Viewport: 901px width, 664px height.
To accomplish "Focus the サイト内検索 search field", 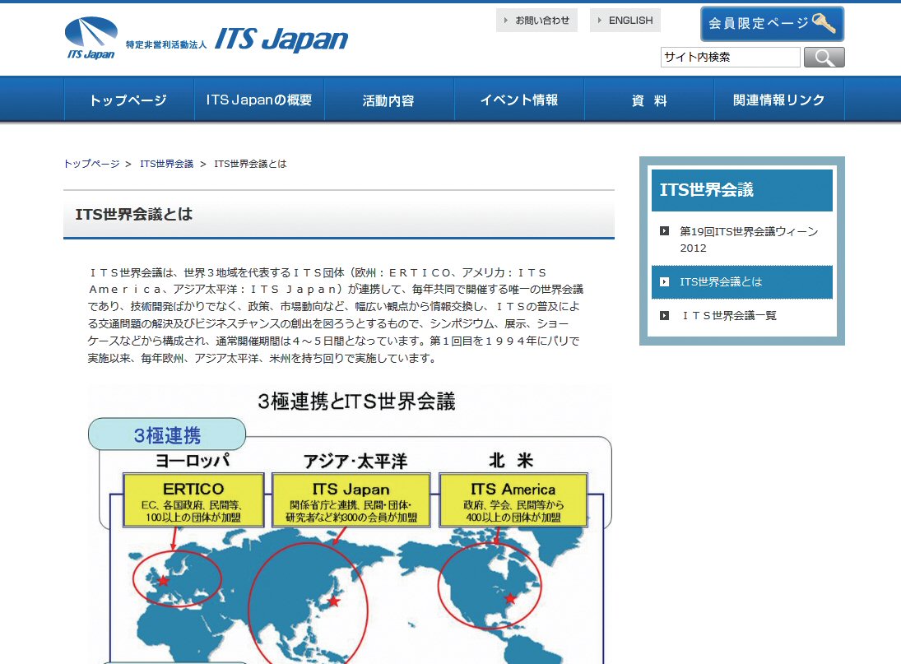I will (730, 57).
